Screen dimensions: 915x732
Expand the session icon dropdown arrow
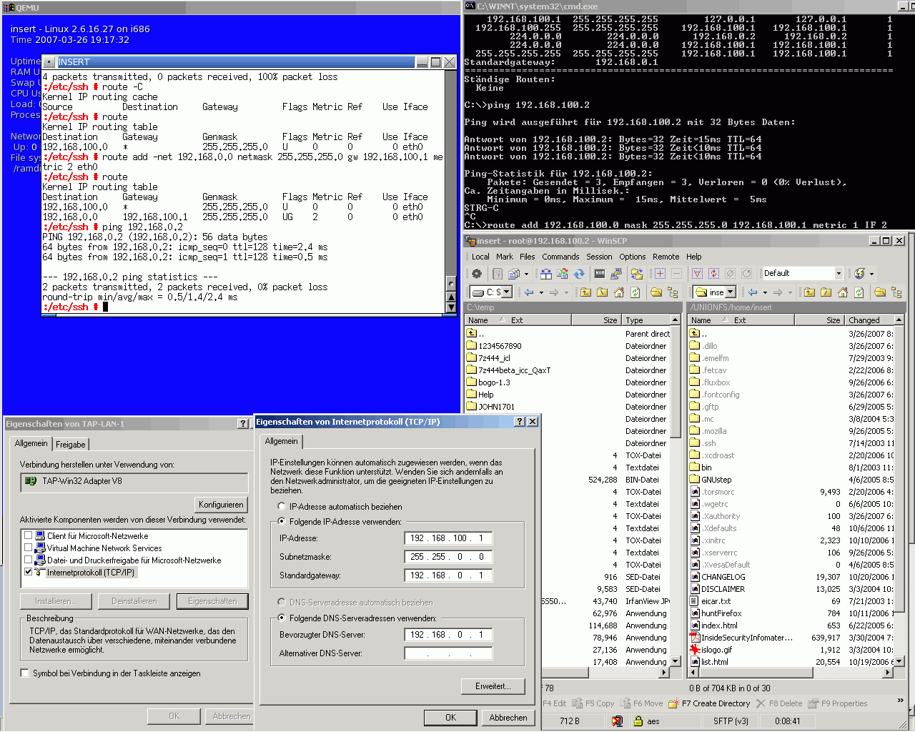pos(871,273)
